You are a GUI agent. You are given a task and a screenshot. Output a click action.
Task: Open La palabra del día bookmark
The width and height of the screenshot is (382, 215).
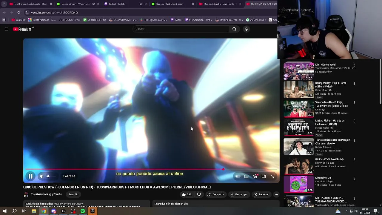pos(95,20)
